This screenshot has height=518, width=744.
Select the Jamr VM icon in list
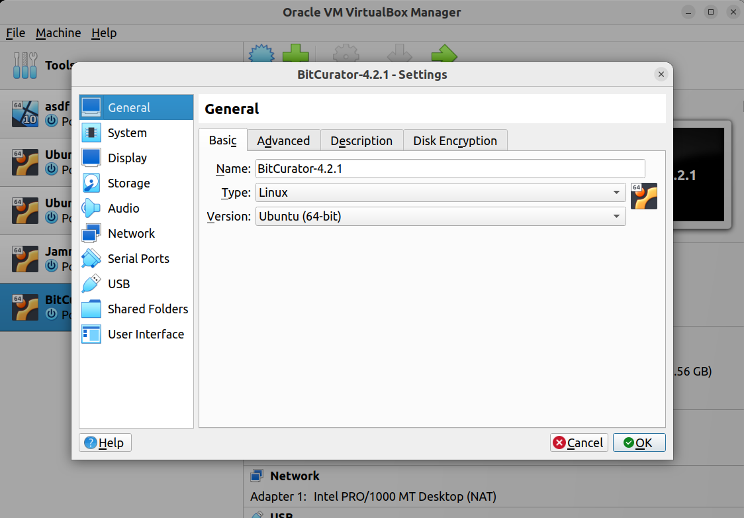[25, 259]
